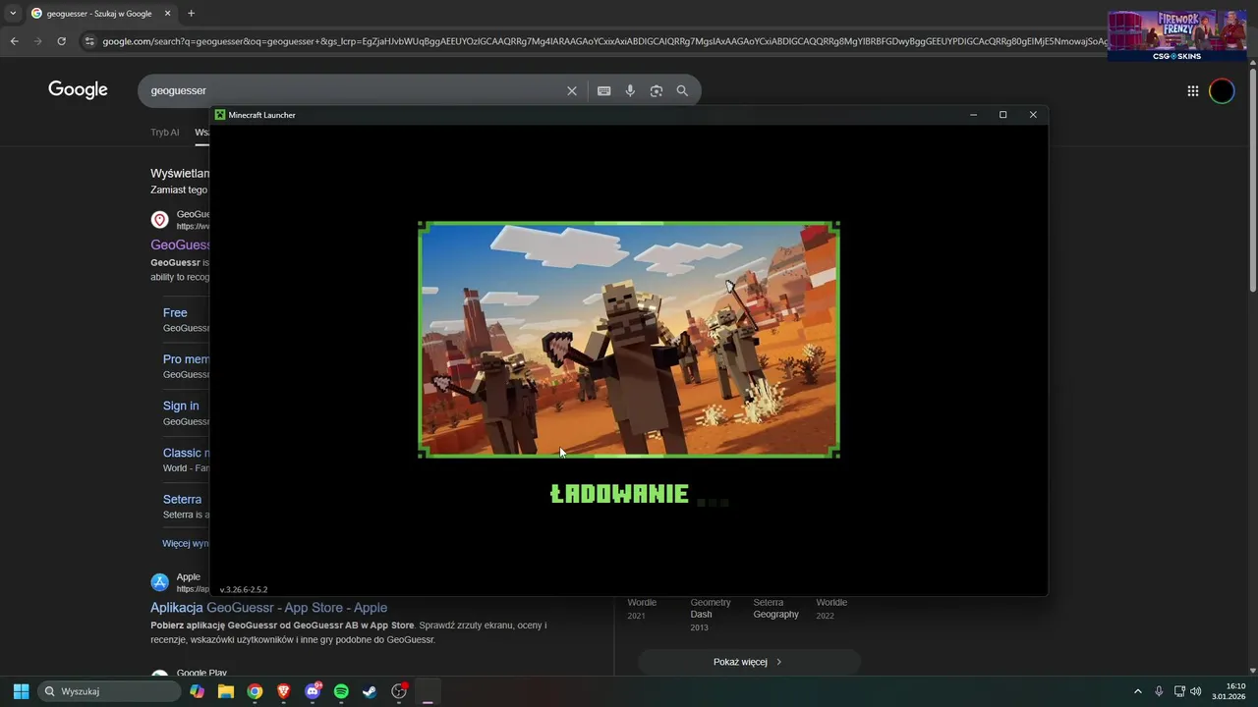Screen dimensions: 1258x707
Task: Open a new Chrome tab
Action: coord(191,14)
